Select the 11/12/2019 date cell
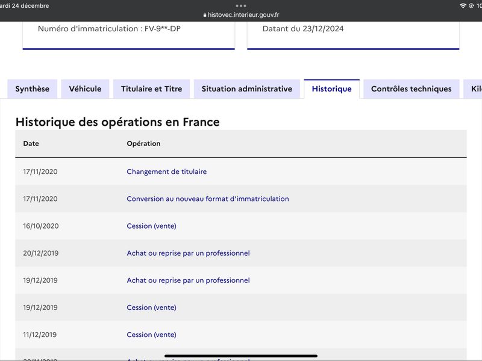Image resolution: width=482 pixels, height=361 pixels. click(40, 335)
